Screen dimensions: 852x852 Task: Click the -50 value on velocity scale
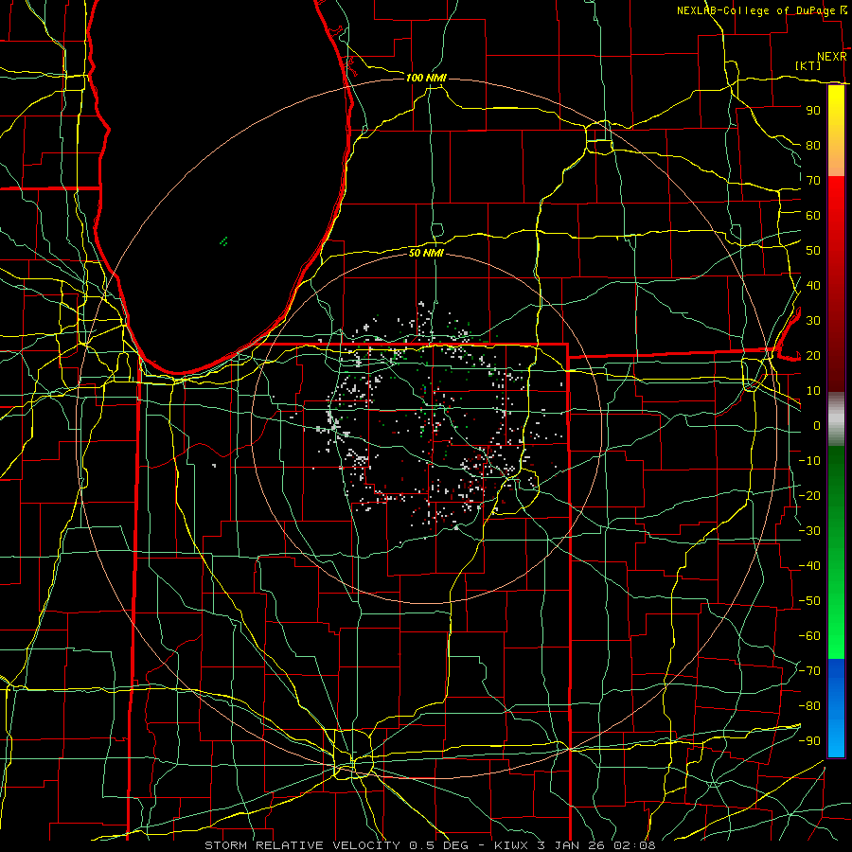click(x=809, y=601)
